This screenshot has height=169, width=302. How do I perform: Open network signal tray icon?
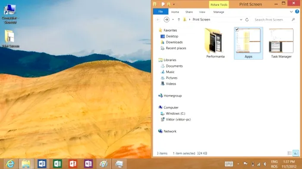(x=258, y=164)
